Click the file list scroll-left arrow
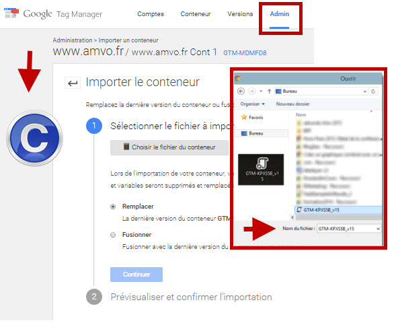394x323 pixels. pyautogui.click(x=292, y=217)
